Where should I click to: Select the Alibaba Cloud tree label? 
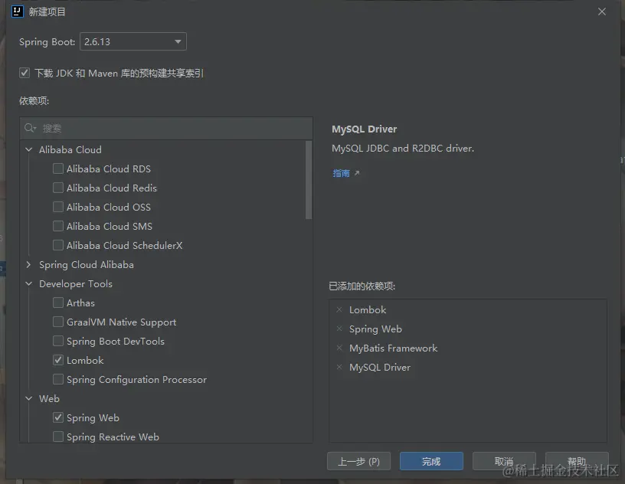tap(70, 149)
